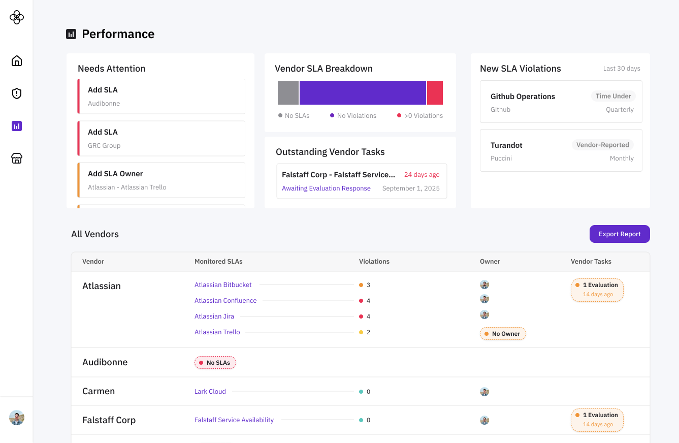Click the Falstaff Corp vendor name in the table
The image size is (679, 443).
[109, 420]
